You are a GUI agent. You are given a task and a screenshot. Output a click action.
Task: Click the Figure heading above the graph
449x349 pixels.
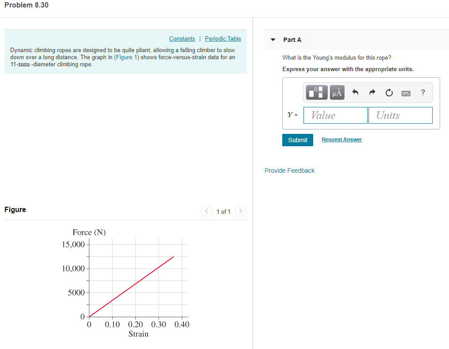[15, 209]
